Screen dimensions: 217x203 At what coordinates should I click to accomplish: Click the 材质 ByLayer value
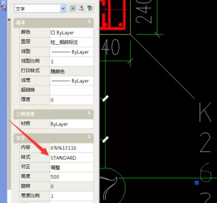click(72, 124)
